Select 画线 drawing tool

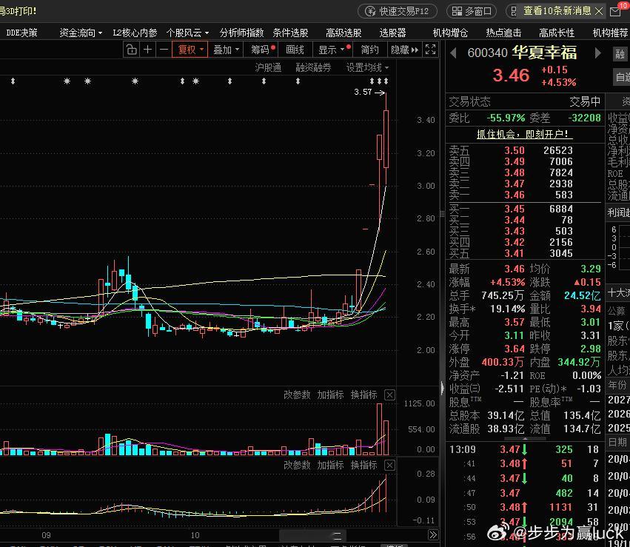(295, 50)
